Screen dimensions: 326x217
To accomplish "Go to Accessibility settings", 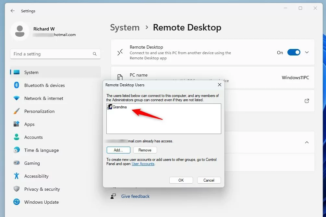I will tap(55, 176).
